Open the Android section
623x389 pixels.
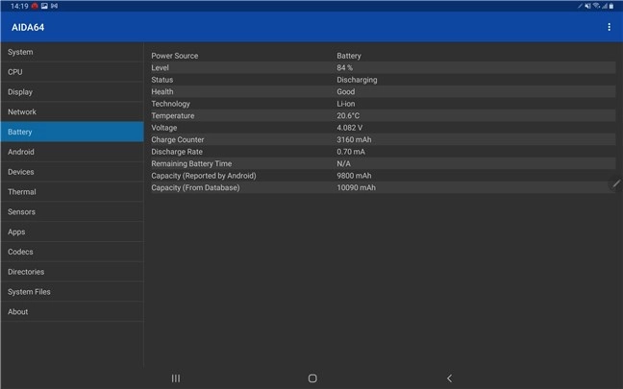[72, 152]
